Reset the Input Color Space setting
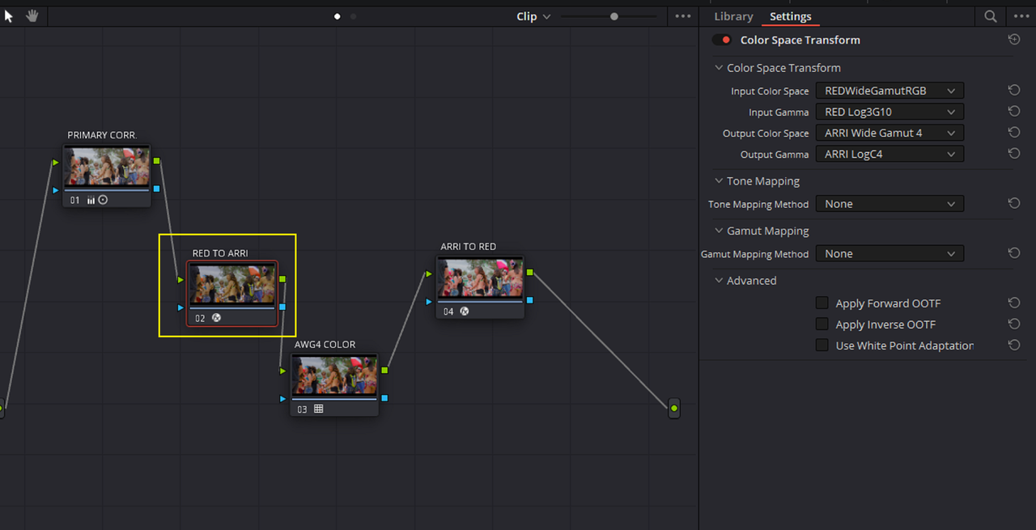 click(x=1013, y=91)
